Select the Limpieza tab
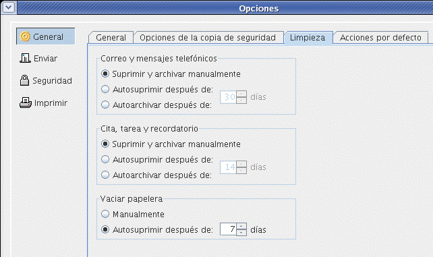Screen dimensions: 433x257 308,38
